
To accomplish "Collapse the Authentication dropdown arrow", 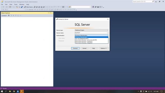I will point(107,35).
